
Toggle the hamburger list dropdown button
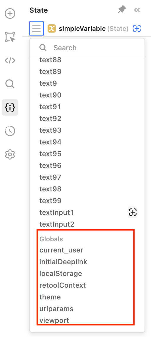pos(36,28)
